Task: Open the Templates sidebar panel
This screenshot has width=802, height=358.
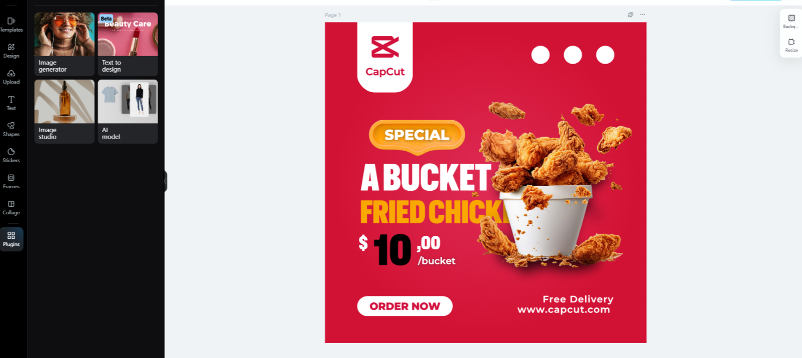Action: 11,25
